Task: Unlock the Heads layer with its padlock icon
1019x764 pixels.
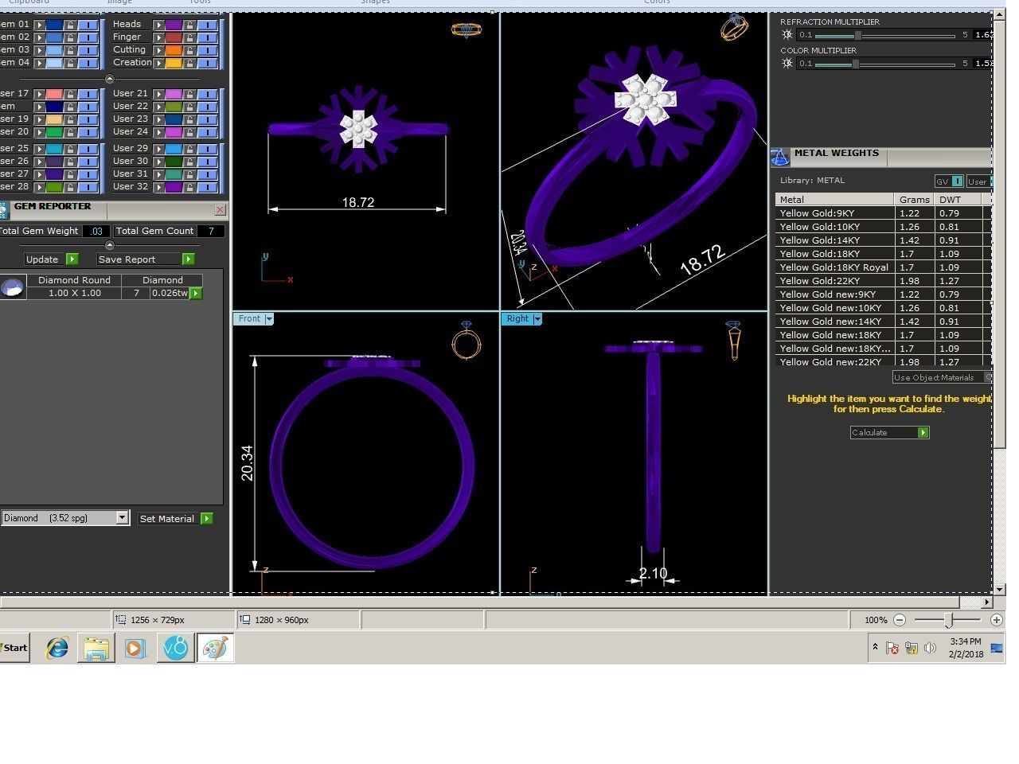Action: click(189, 25)
